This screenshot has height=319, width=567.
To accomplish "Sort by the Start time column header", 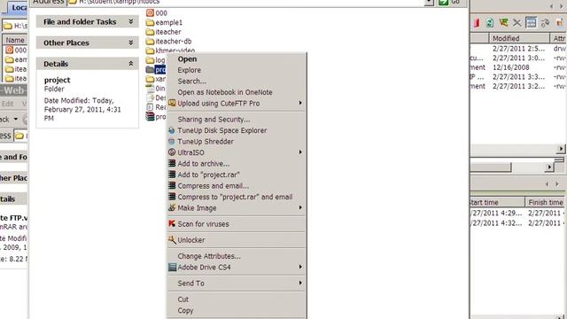I will pos(497,202).
